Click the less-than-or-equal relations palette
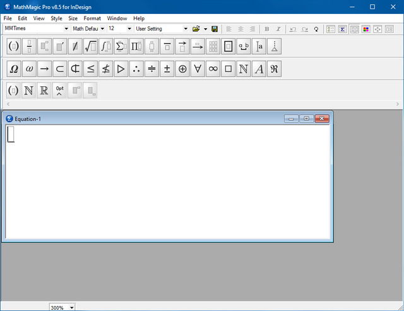 90,69
